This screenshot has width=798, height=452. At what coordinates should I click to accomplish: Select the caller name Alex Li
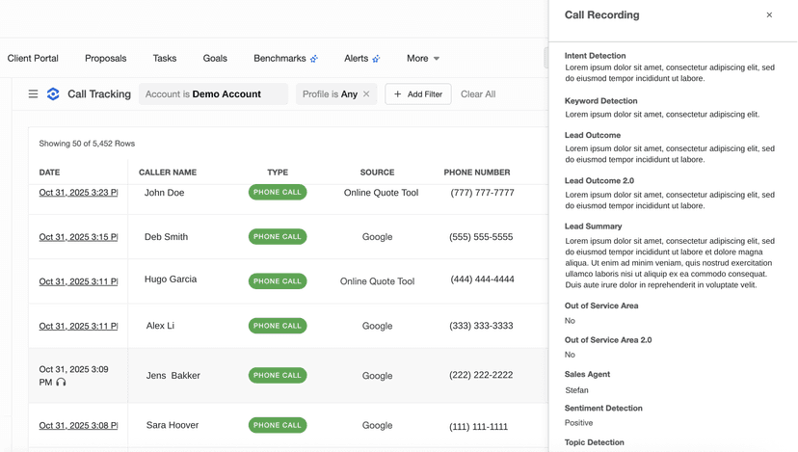(x=160, y=326)
